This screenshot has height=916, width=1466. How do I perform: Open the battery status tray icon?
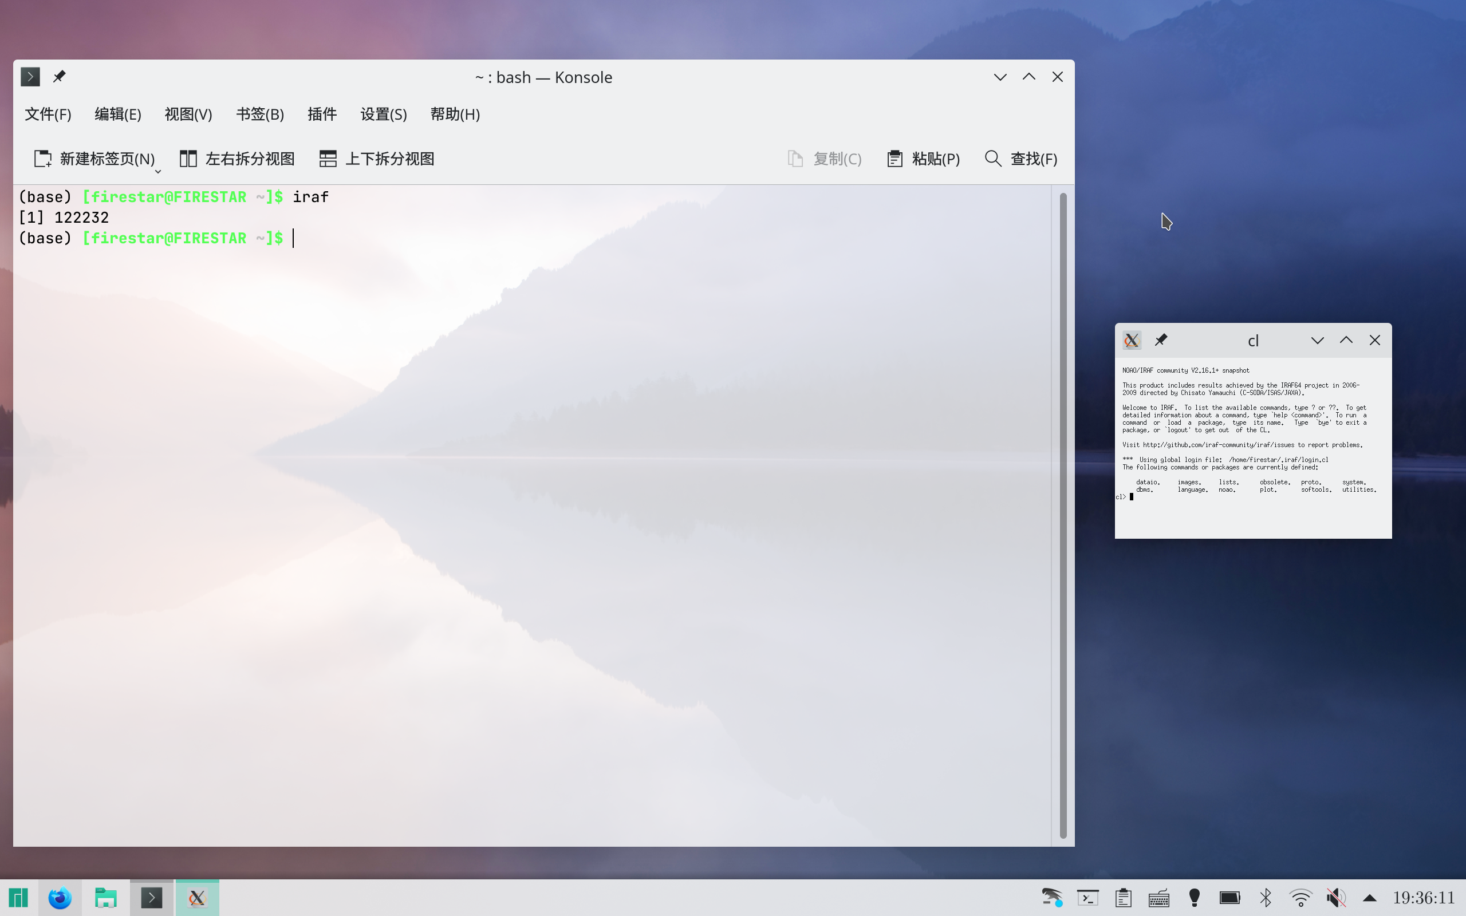(x=1230, y=897)
